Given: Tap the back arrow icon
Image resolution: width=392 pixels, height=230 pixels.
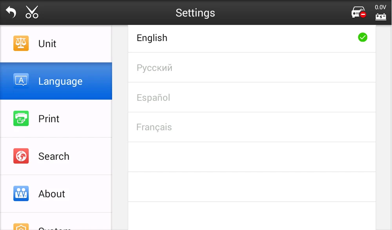Looking at the screenshot, I should tap(11, 12).
